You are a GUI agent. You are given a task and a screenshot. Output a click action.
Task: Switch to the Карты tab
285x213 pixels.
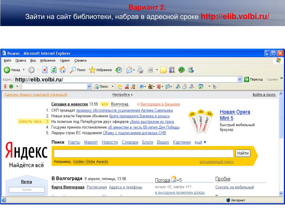tap(74, 142)
